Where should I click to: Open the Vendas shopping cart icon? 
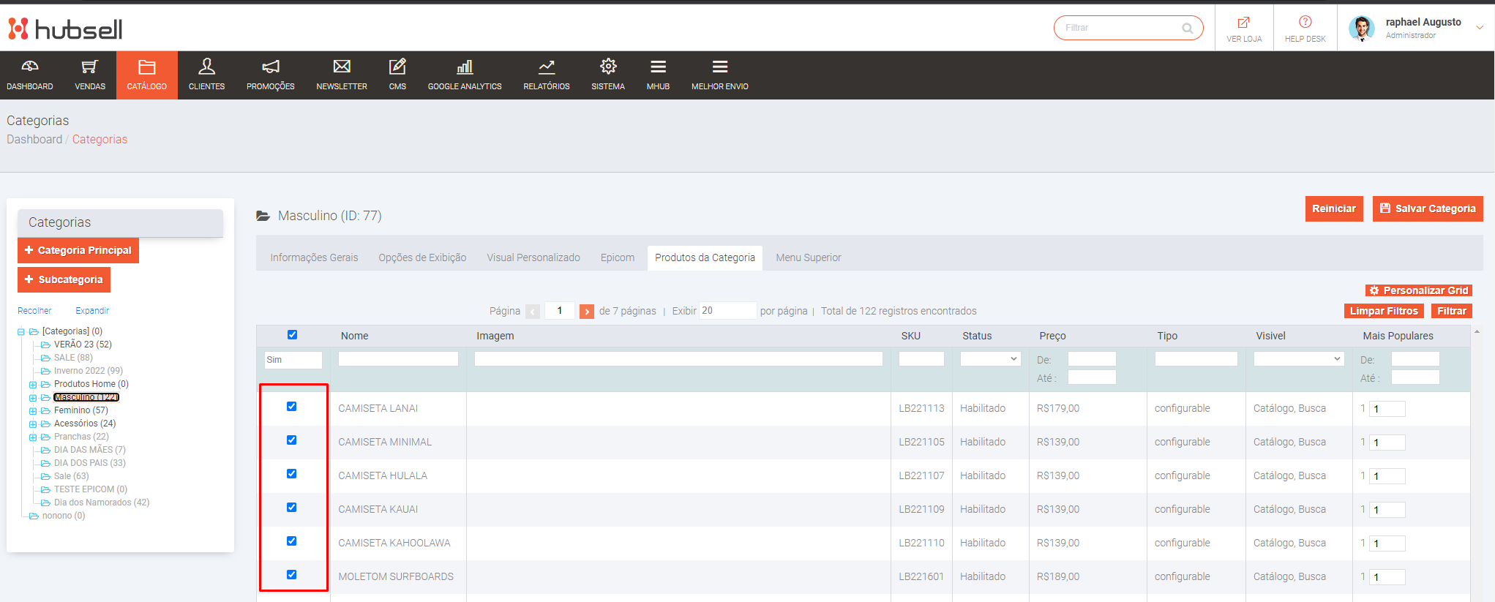click(89, 67)
